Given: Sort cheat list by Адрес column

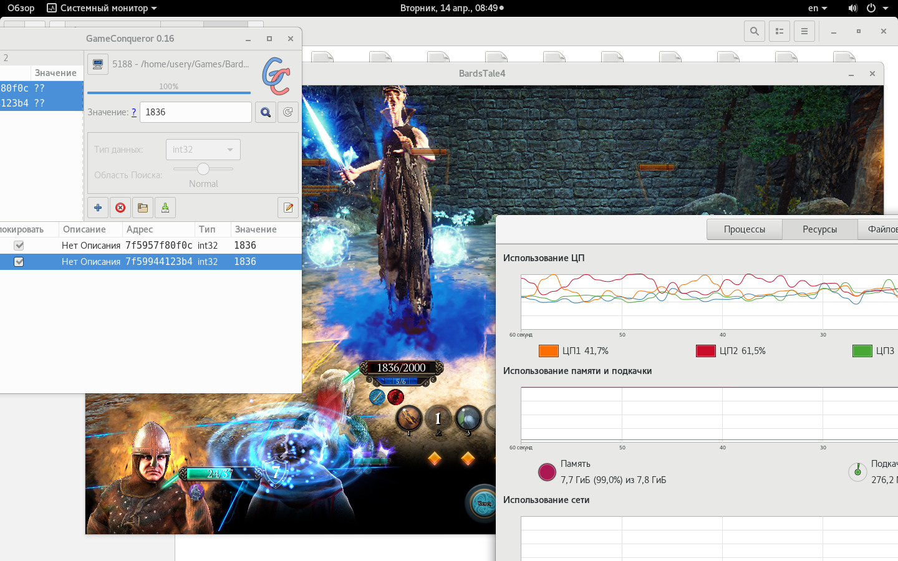Looking at the screenshot, I should [158, 229].
